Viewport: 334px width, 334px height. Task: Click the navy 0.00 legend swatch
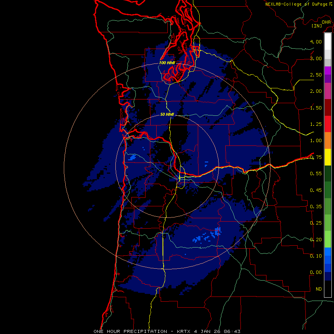click(328, 276)
